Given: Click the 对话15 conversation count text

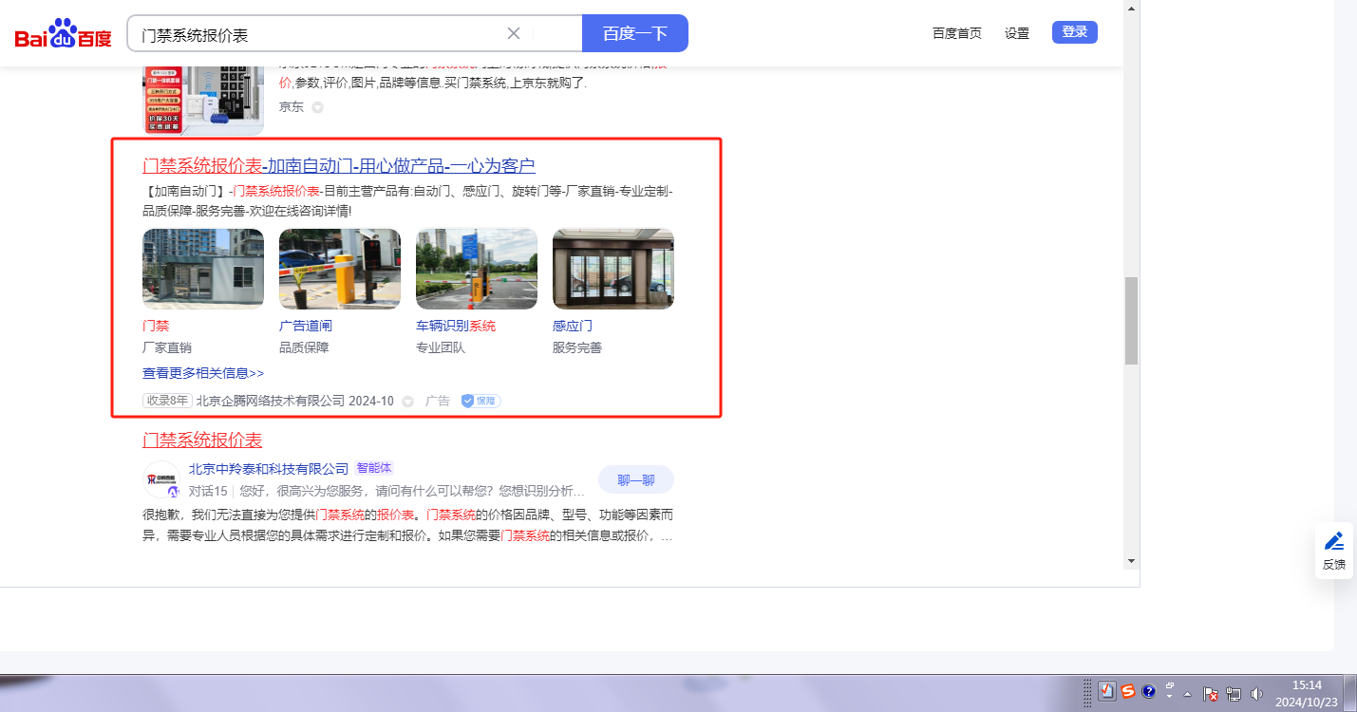Looking at the screenshot, I should click(208, 491).
